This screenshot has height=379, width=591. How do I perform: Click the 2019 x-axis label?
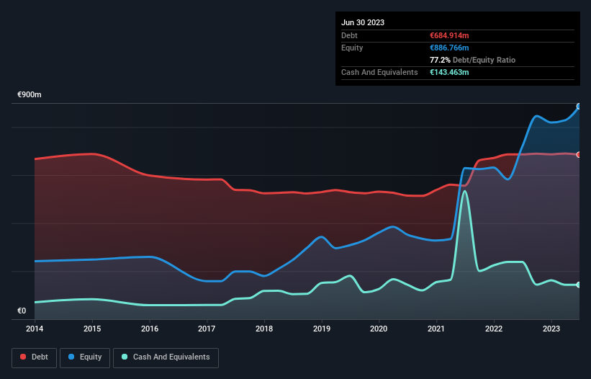pos(322,329)
